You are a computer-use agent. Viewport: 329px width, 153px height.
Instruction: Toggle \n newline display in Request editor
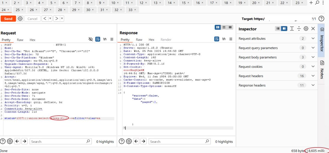pyautogui.click(x=105, y=40)
